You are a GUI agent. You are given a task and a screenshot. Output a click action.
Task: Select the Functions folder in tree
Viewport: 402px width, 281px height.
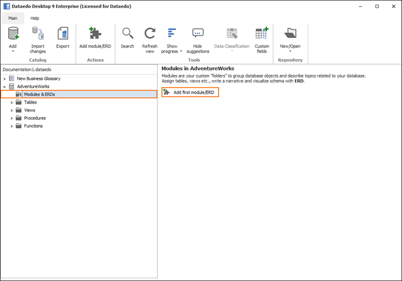click(33, 126)
